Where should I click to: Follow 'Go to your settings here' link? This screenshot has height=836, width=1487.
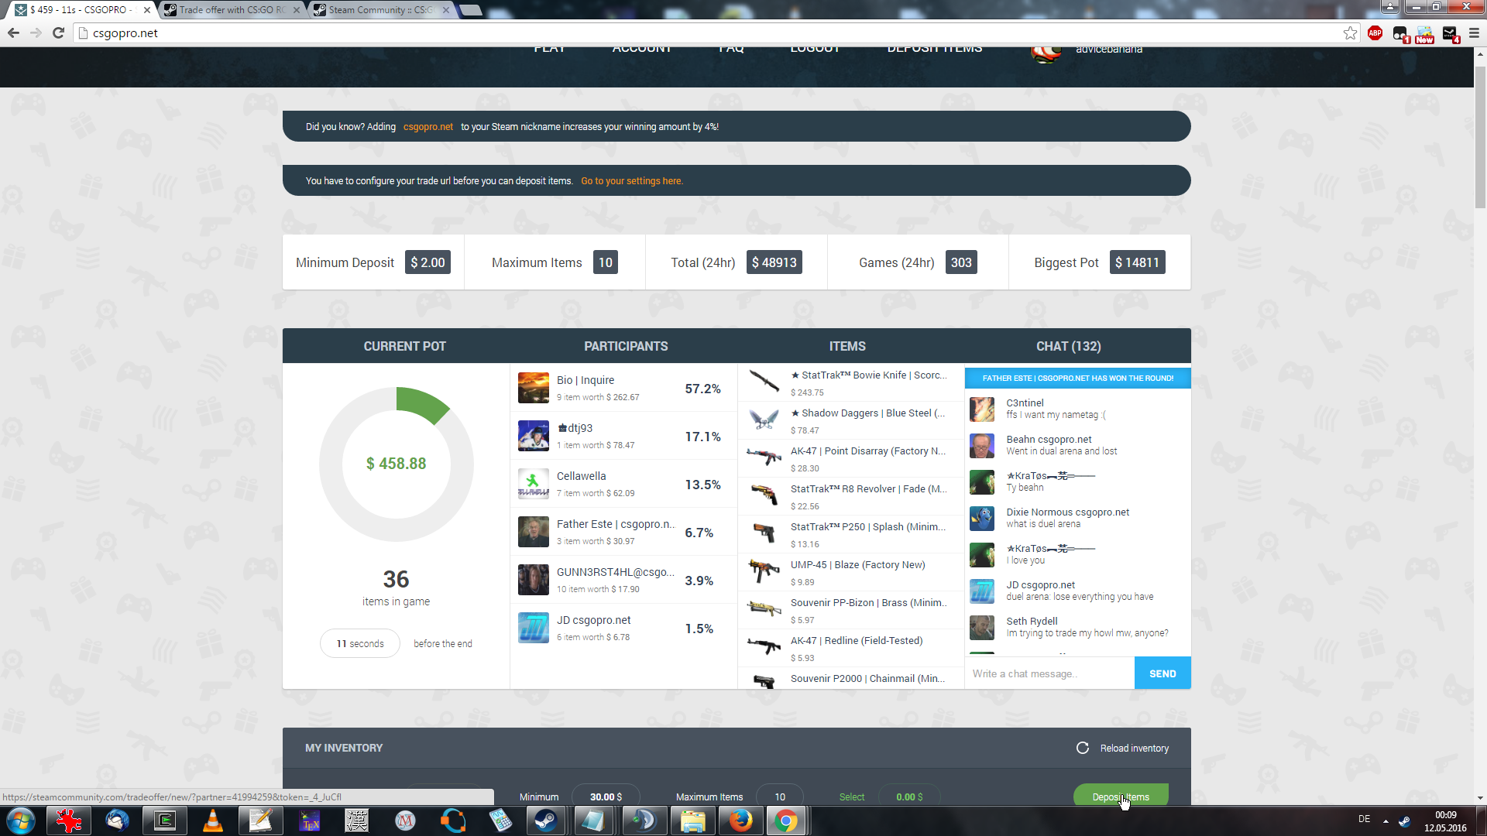(x=631, y=181)
